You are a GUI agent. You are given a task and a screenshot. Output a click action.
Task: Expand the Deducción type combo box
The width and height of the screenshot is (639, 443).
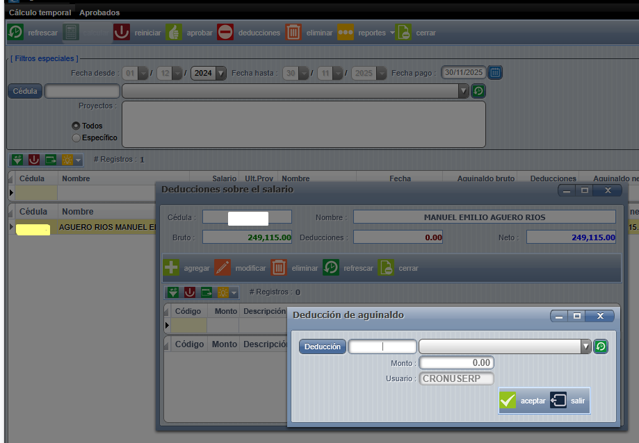[x=585, y=346]
